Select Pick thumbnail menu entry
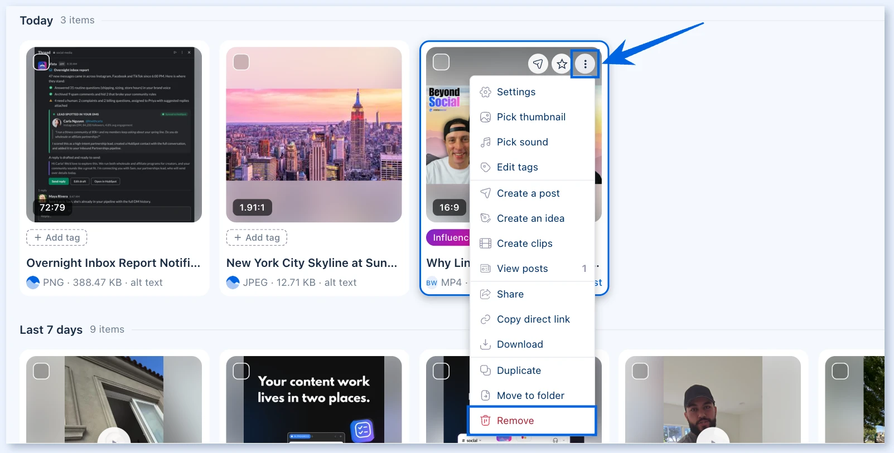This screenshot has height=453, width=894. click(532, 117)
